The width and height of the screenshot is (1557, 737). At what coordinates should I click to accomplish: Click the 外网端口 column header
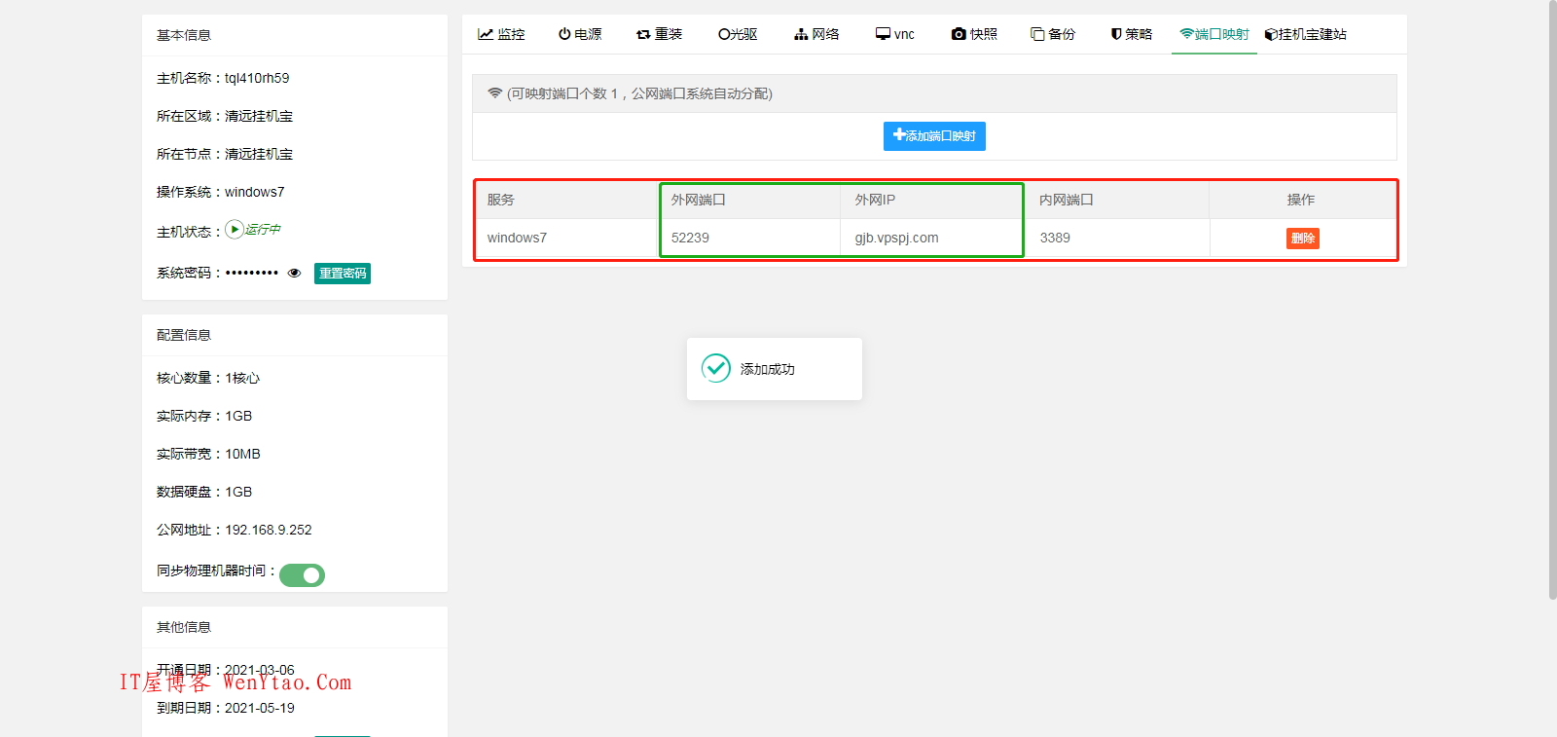[x=699, y=200]
